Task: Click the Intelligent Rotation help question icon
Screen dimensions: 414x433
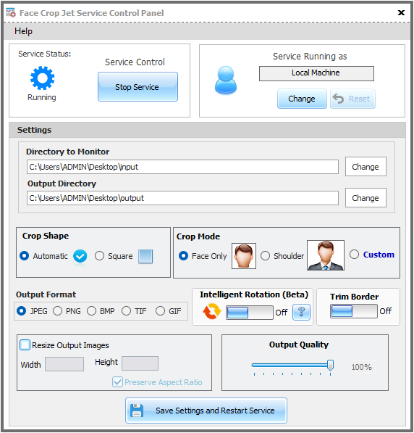Action: pos(301,312)
